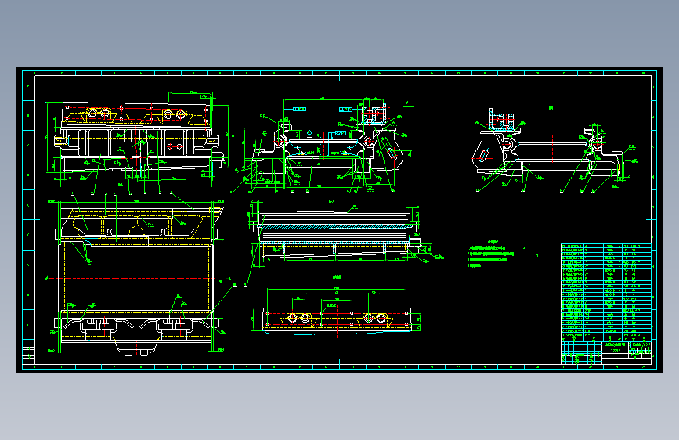Select the middle hatched longitudinal section view
679x440 pixels.
point(340,234)
